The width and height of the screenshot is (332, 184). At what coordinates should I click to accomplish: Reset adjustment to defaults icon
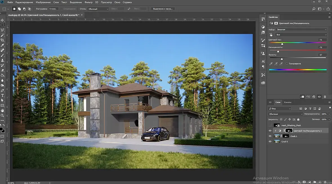click(x=314, y=97)
